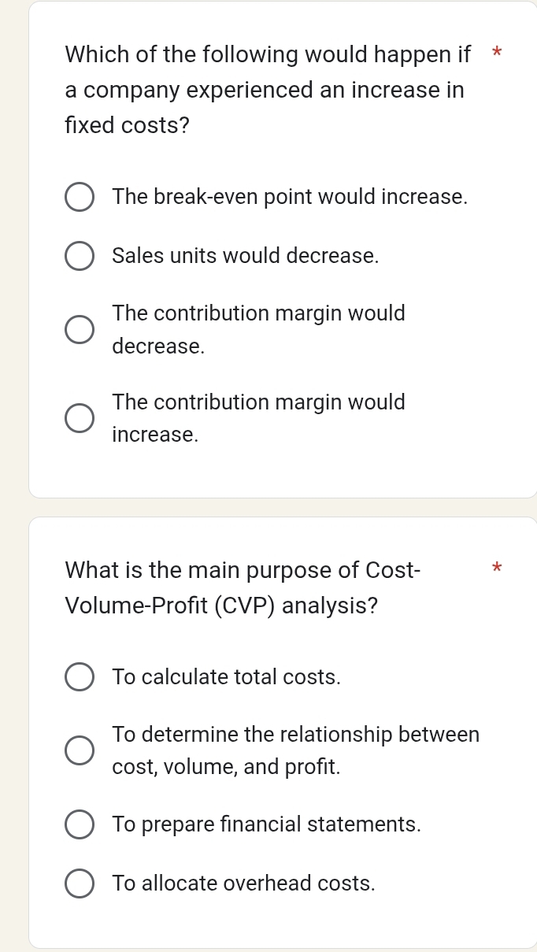The width and height of the screenshot is (537, 952).
Task: Click the 'contribution margin would increase.' answer text
Action: (x=258, y=418)
